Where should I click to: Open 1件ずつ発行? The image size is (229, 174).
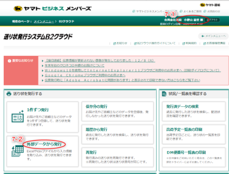click(43, 117)
